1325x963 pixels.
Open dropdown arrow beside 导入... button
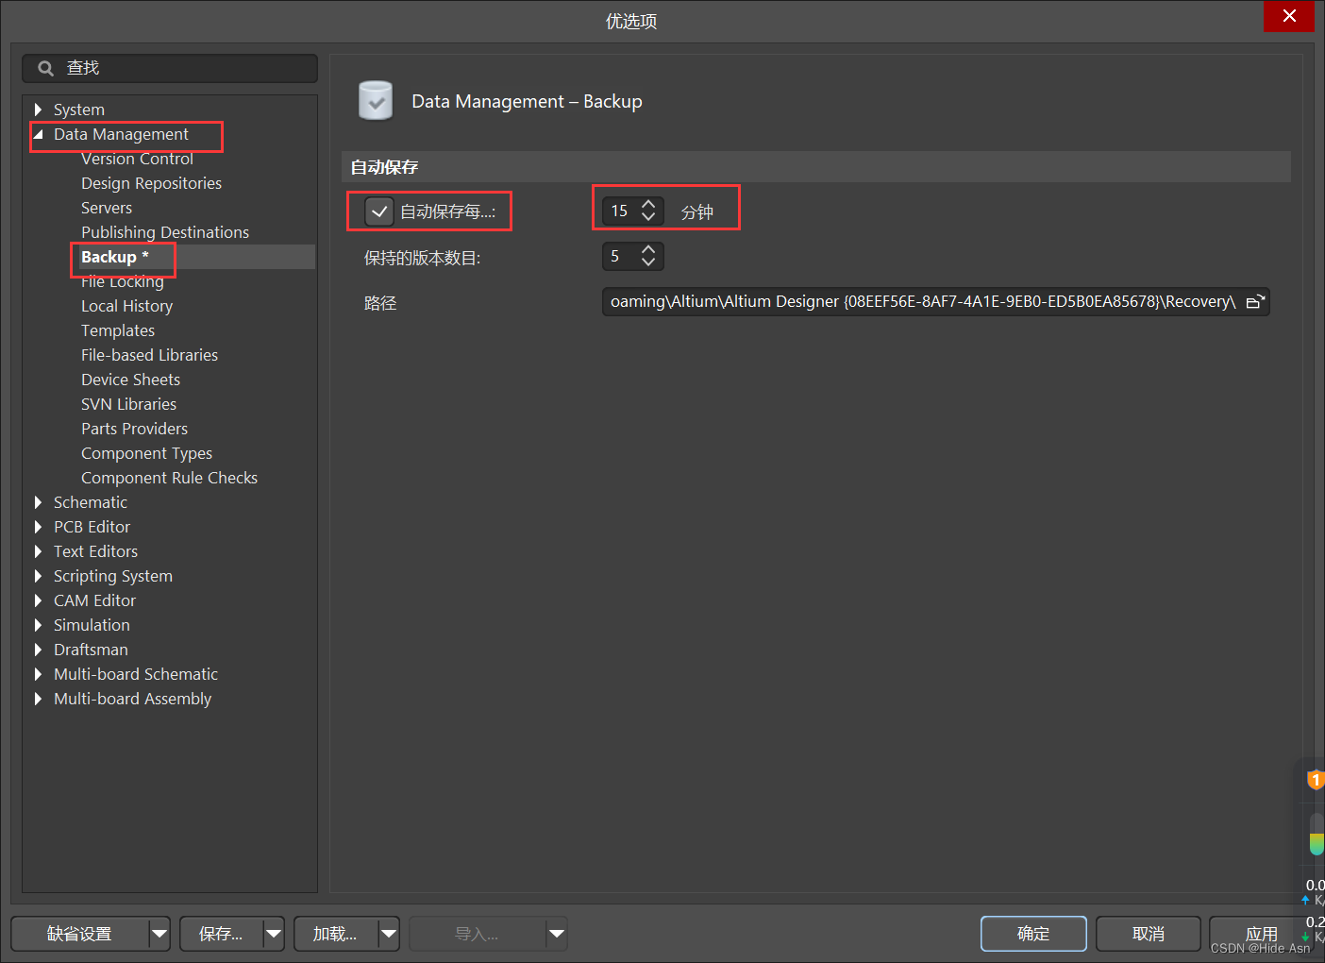point(557,934)
